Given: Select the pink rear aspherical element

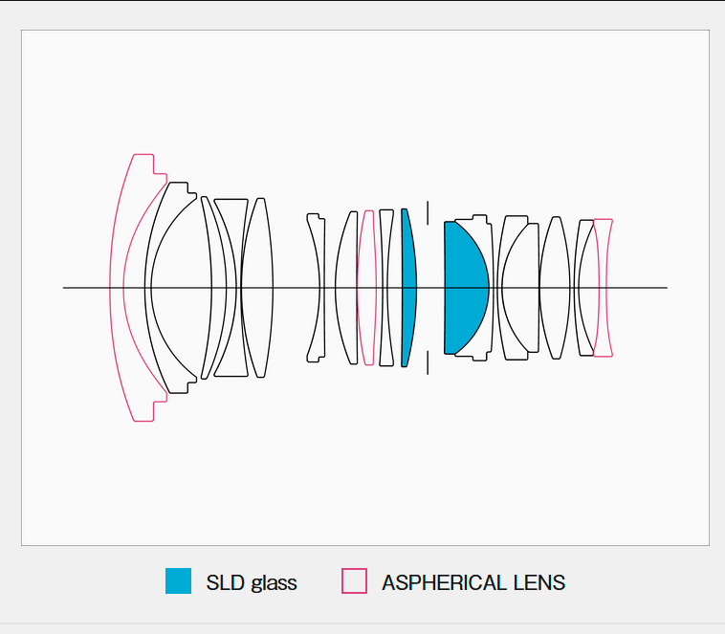Looking at the screenshot, I should [x=603, y=288].
